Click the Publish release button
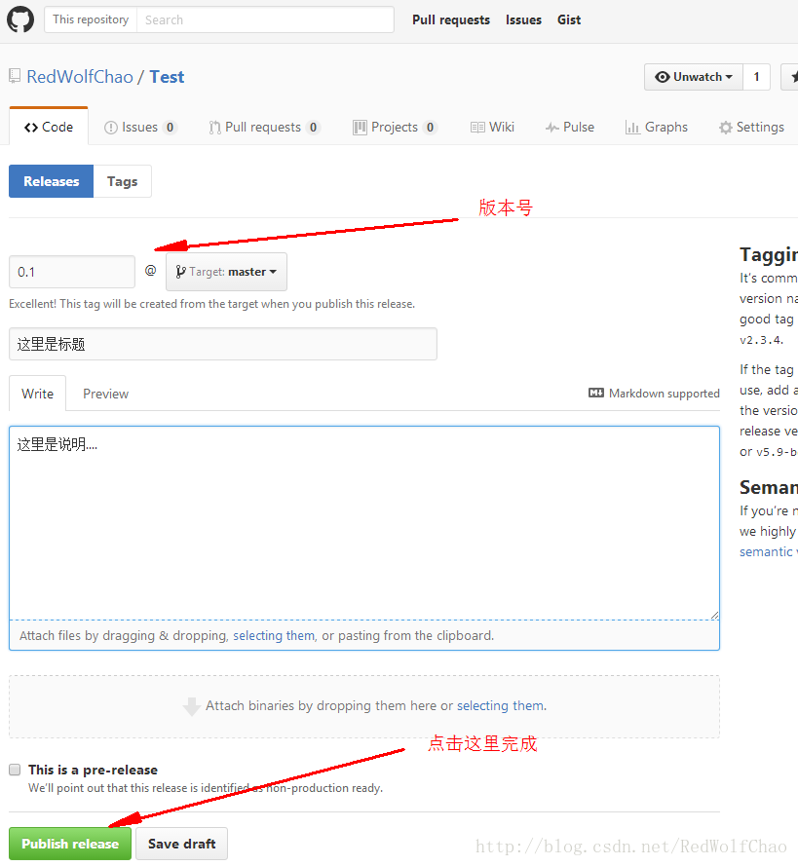798x866 pixels. click(70, 844)
